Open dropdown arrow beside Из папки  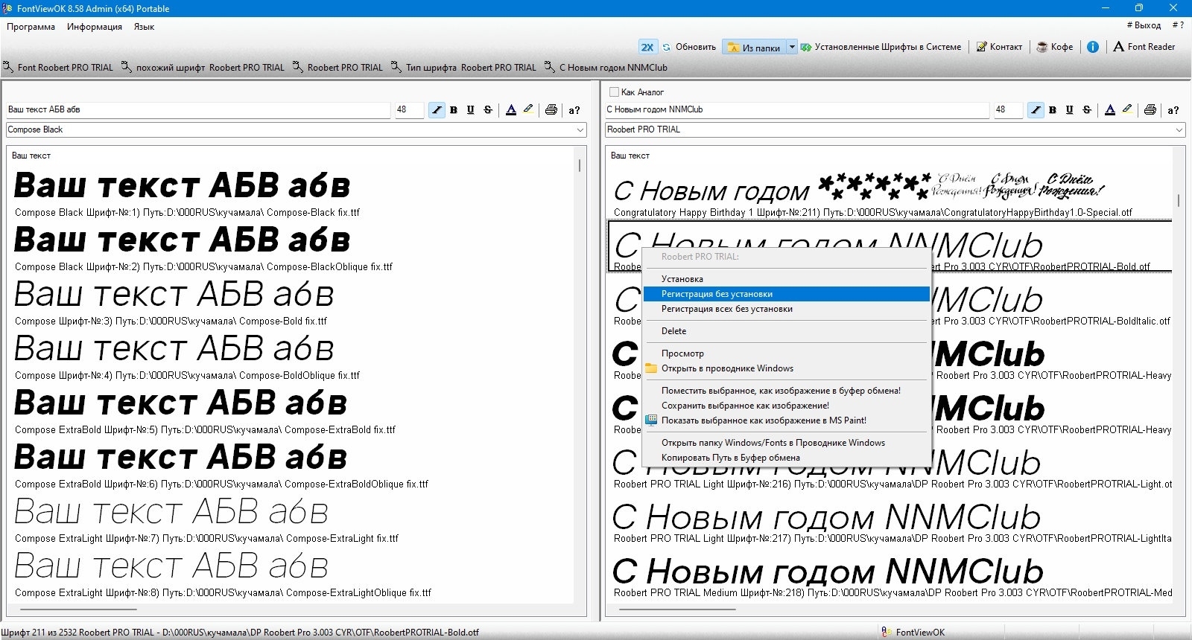point(792,47)
